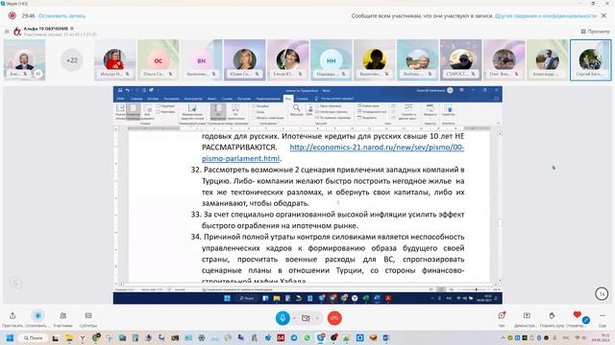Image resolution: width=615 pixels, height=345 pixels.
Task: Select vertical page movement option
Action: (x=218, y=112)
